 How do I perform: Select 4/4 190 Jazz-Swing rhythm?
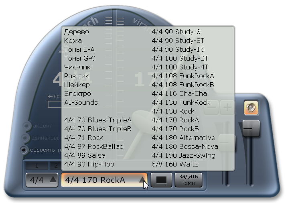click(x=183, y=155)
